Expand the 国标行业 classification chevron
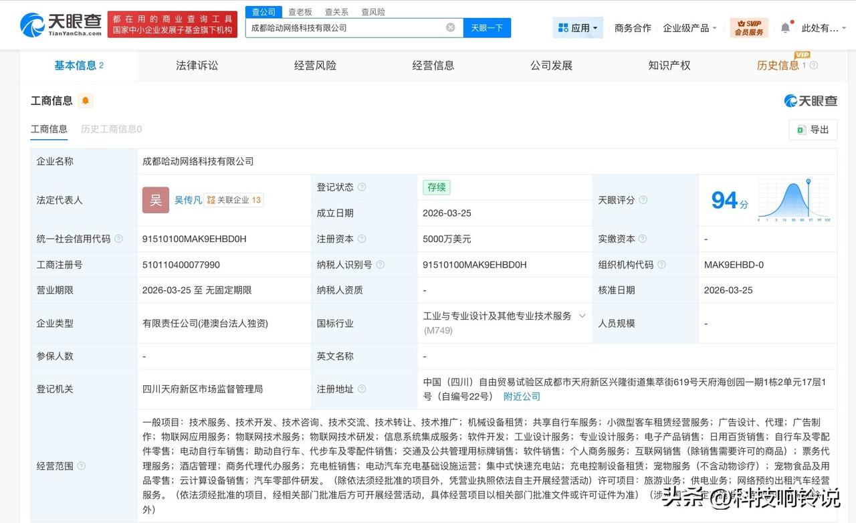This screenshot has width=856, height=523. coord(581,316)
